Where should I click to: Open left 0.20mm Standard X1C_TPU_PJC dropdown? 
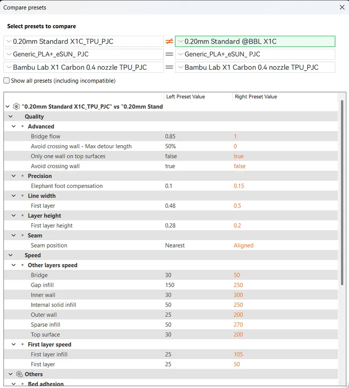pyautogui.click(x=83, y=41)
